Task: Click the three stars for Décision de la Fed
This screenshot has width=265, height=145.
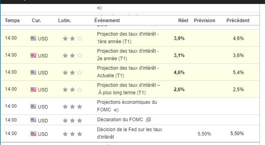Action: (72, 134)
